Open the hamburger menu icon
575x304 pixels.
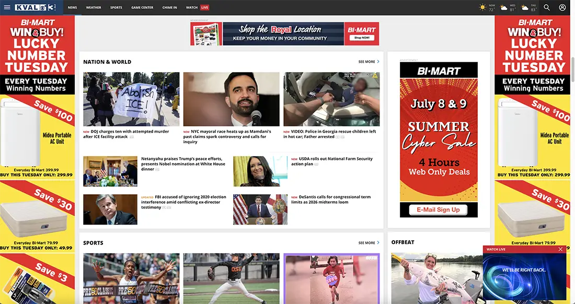tap(7, 7)
